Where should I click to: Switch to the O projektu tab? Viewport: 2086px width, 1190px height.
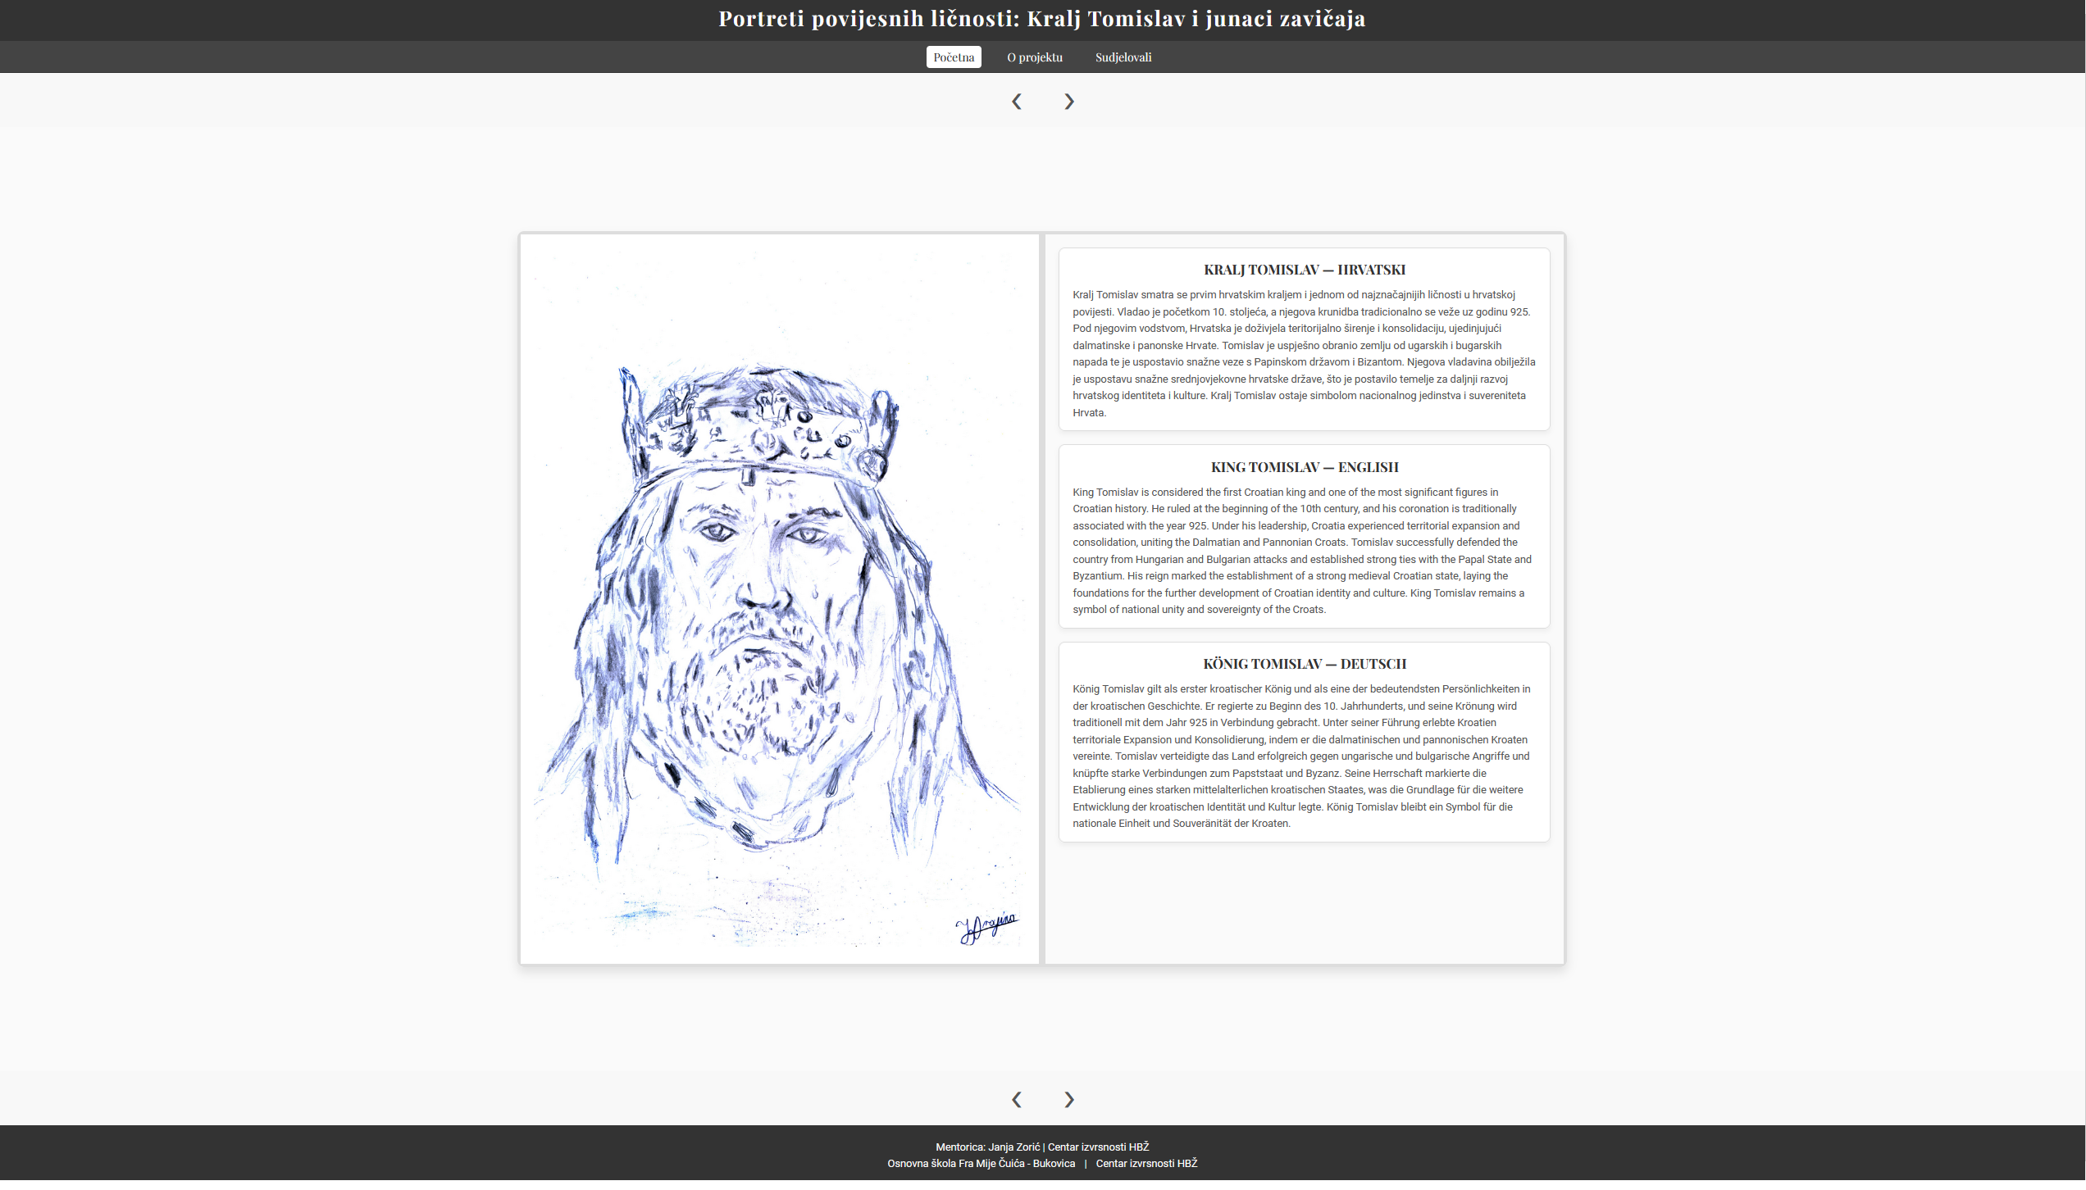(x=1034, y=57)
